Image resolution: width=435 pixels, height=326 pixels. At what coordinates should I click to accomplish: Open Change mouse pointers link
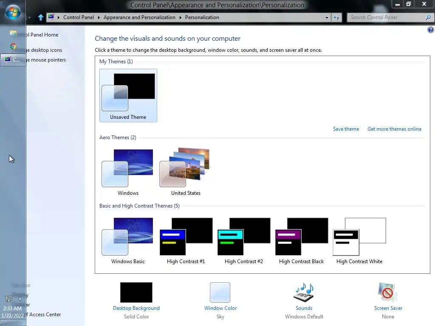point(46,59)
